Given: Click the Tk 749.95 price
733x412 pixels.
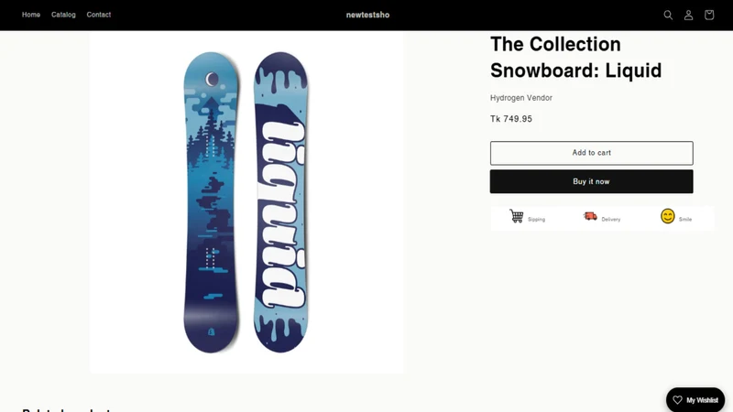Looking at the screenshot, I should point(511,119).
